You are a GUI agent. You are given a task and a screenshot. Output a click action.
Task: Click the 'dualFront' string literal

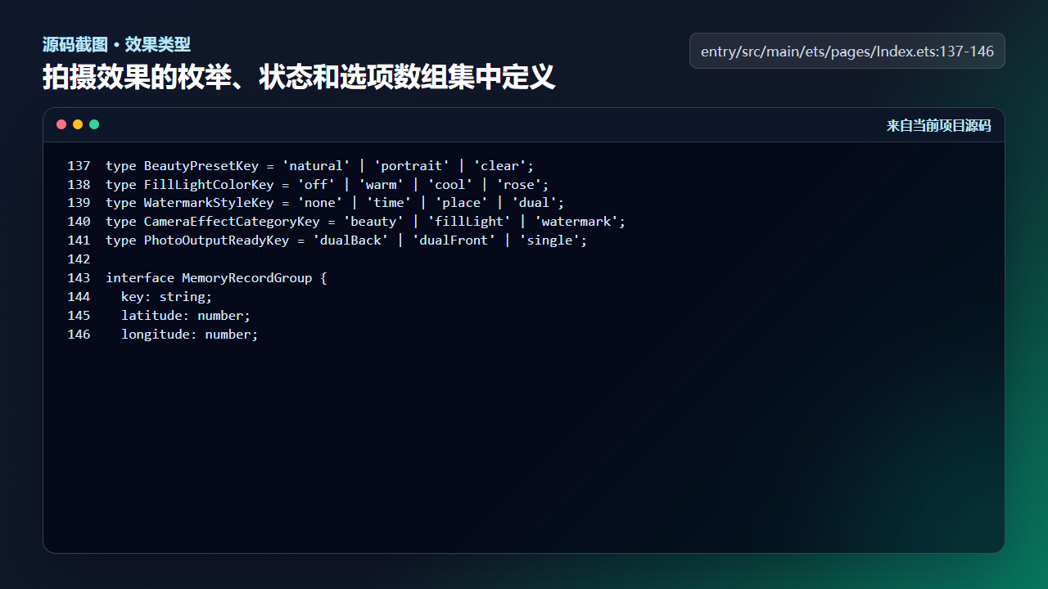click(x=454, y=241)
